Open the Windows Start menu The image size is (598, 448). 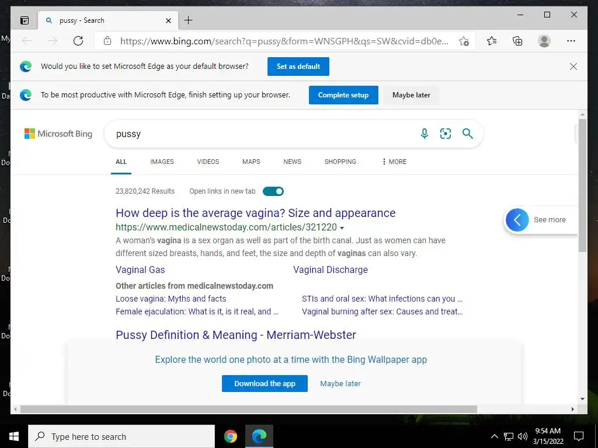click(x=14, y=436)
